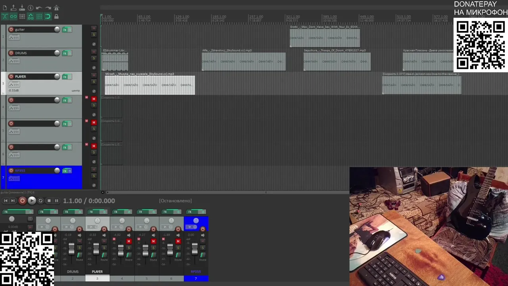Open track 4 trim envelope menu
Viewport: 508px width, 286px height.
[x=14, y=108]
